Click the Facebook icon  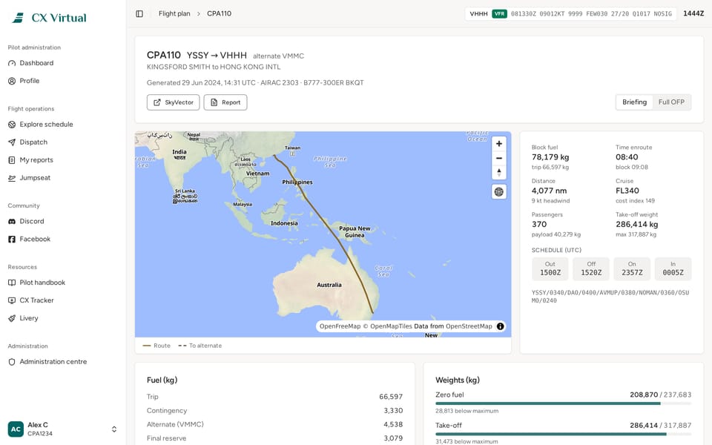12,239
